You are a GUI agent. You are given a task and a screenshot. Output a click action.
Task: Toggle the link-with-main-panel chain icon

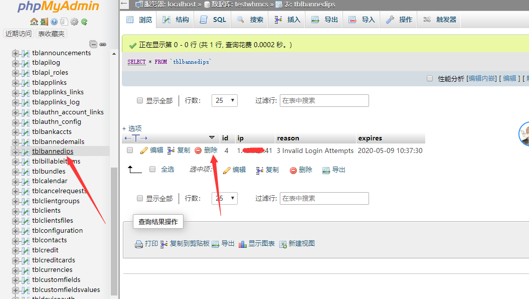click(x=103, y=44)
